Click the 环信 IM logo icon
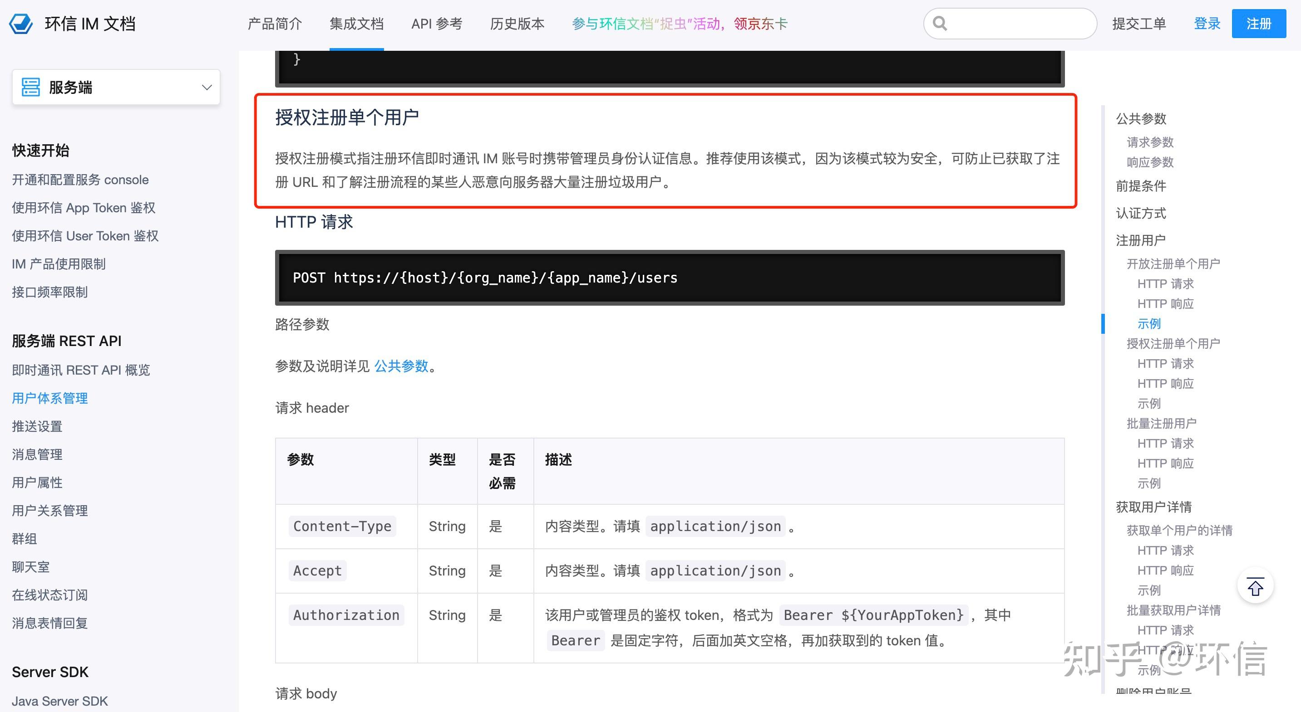 coord(21,24)
